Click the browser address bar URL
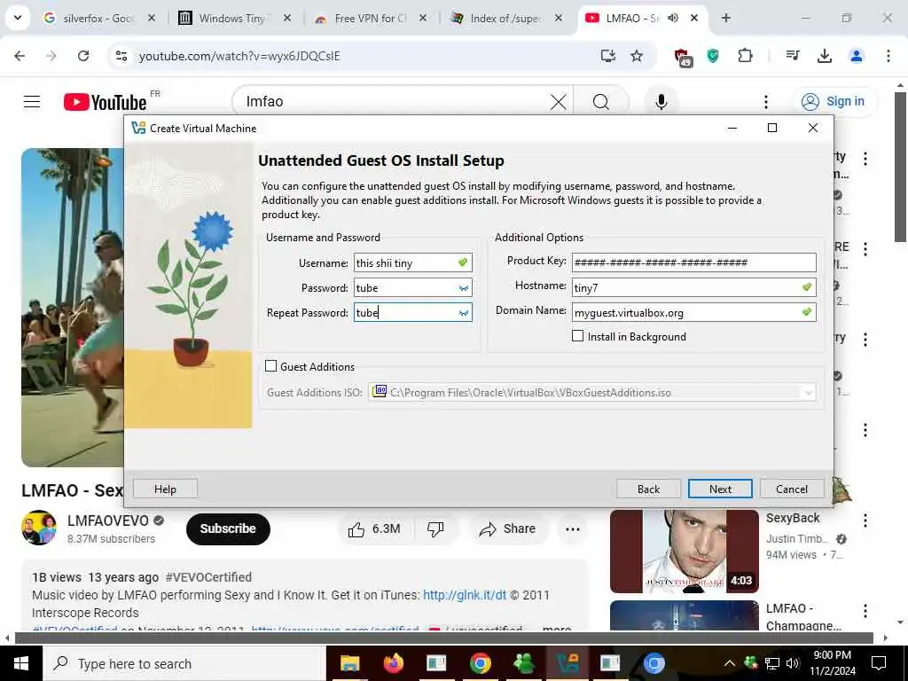Viewport: 908px width, 681px height. point(239,56)
